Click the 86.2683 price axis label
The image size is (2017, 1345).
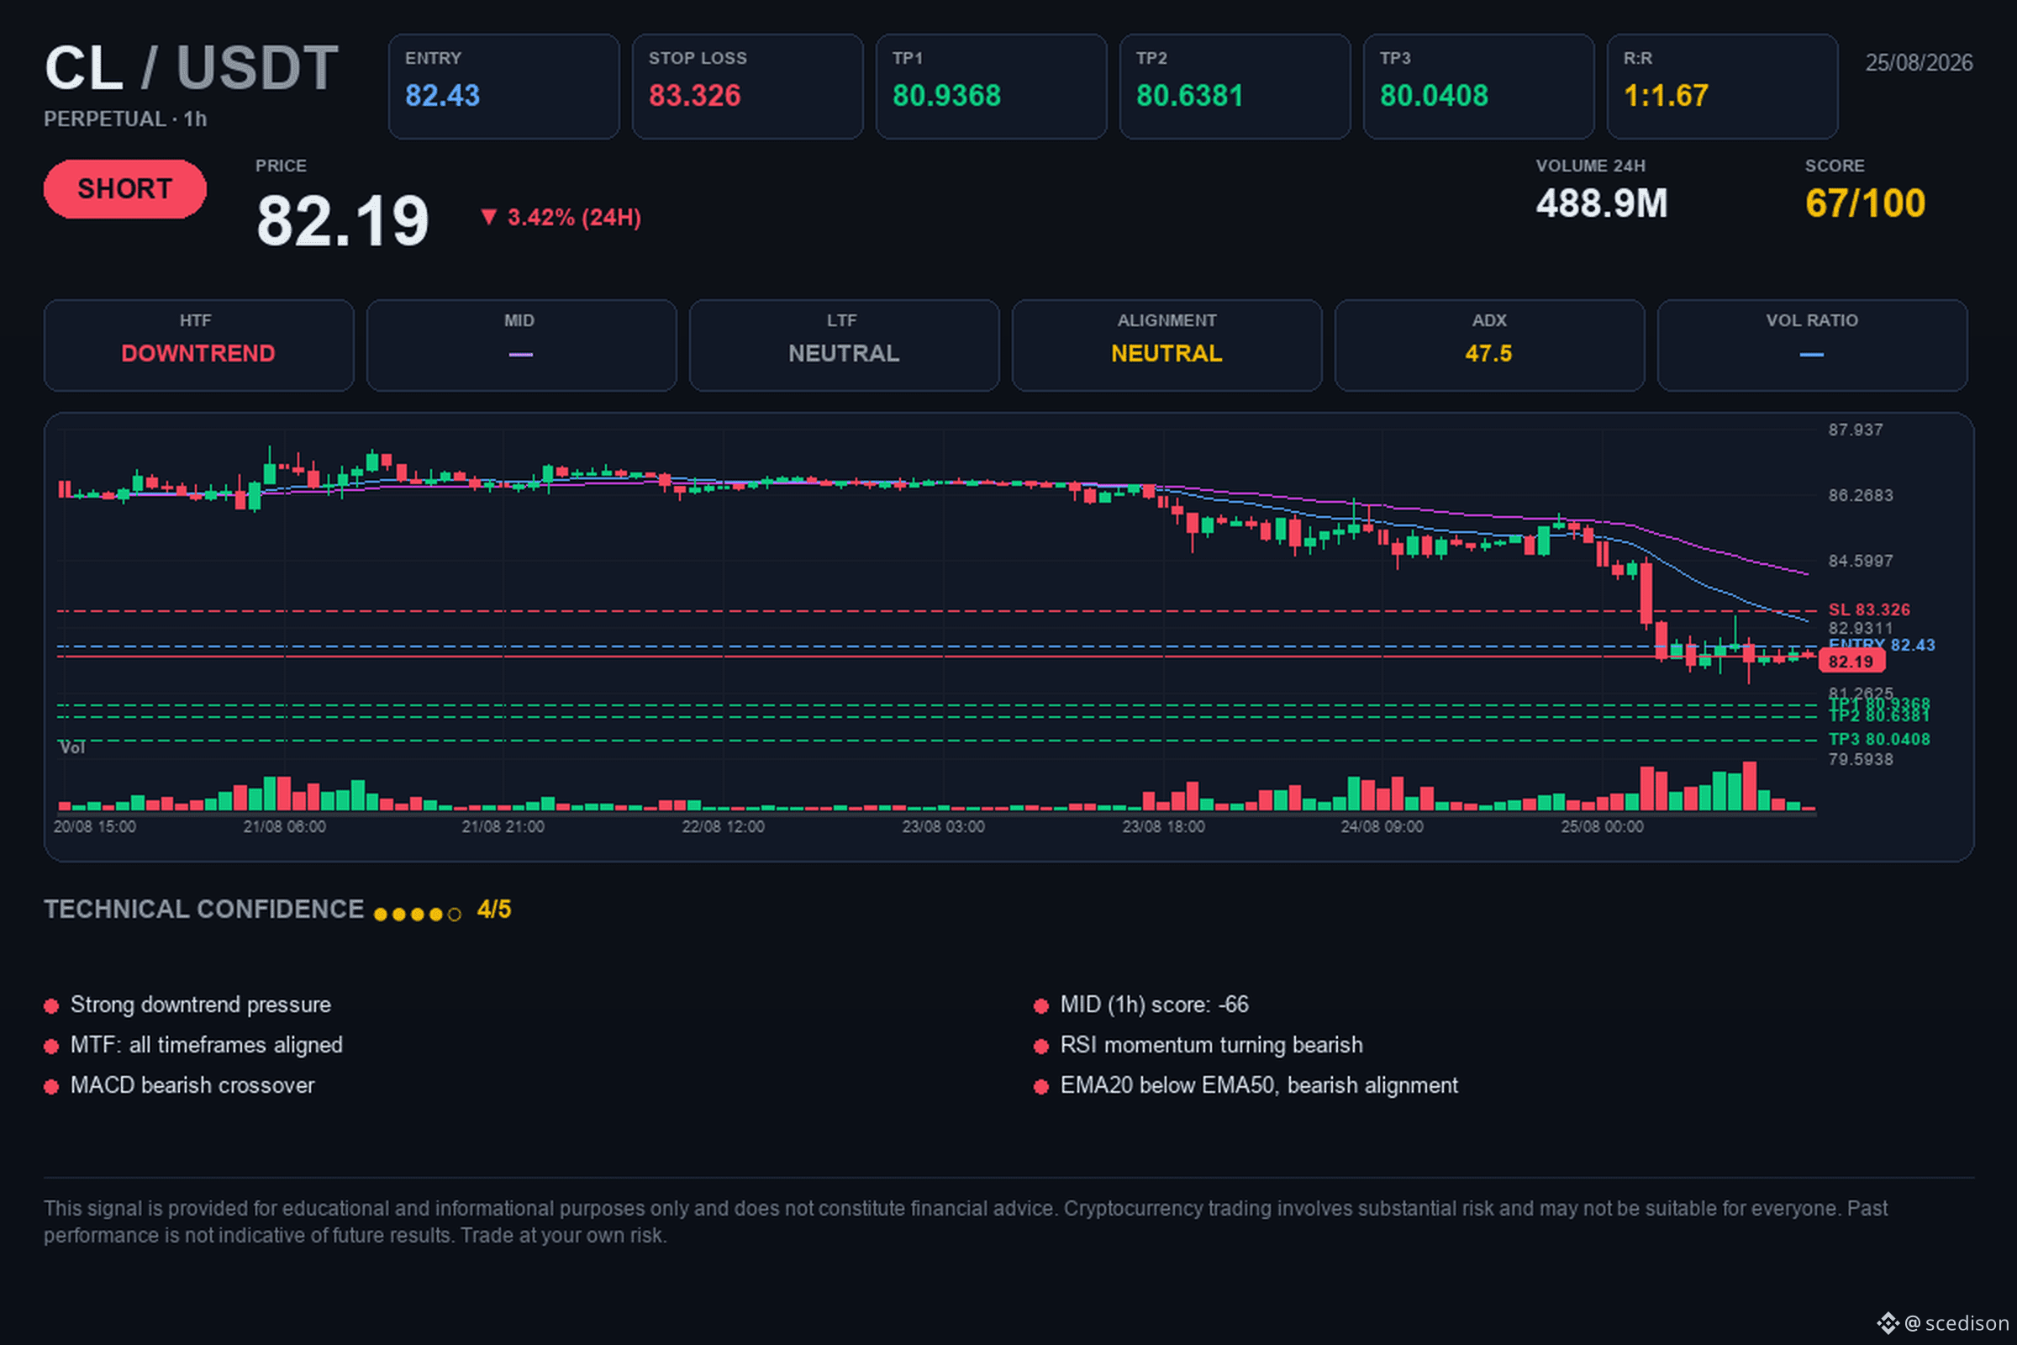[x=1860, y=495]
